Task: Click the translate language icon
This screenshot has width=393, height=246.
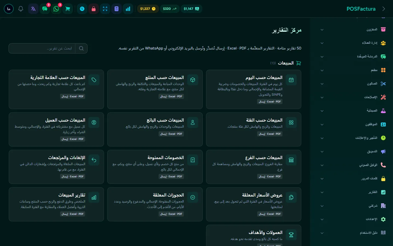Action: point(33,9)
